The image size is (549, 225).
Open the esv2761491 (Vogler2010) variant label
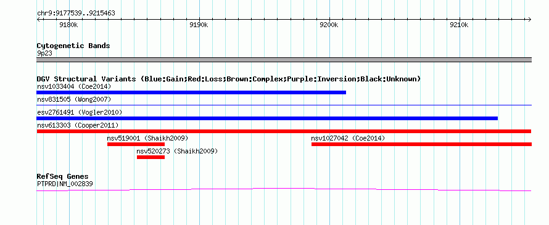(80, 112)
